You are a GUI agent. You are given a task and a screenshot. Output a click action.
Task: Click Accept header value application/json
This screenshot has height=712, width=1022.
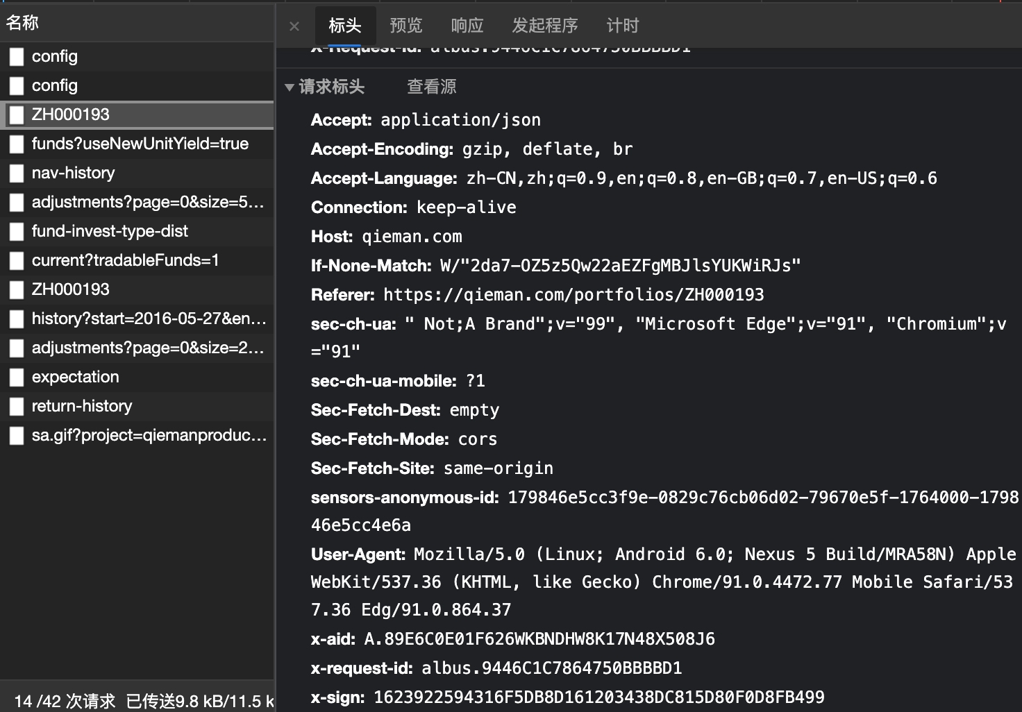tap(460, 120)
